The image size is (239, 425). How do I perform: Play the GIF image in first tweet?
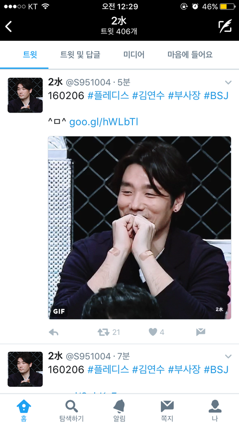pos(139,228)
